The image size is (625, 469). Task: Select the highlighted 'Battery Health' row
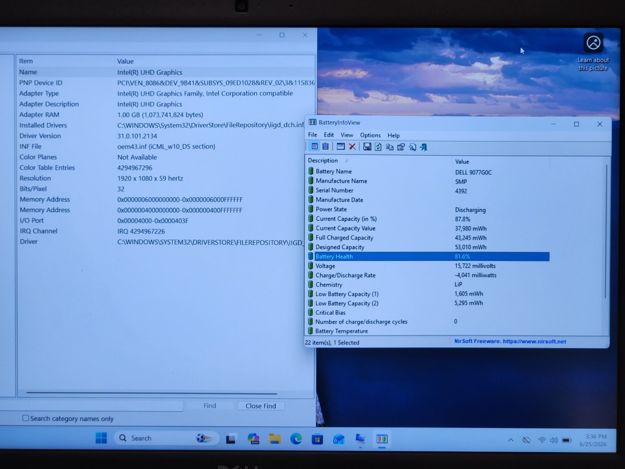tap(428, 256)
